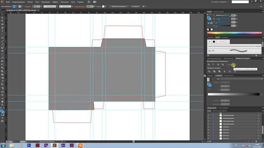Select the Eyedropper tool
The width and height of the screenshot is (264, 148).
pyautogui.click(x=2, y=81)
